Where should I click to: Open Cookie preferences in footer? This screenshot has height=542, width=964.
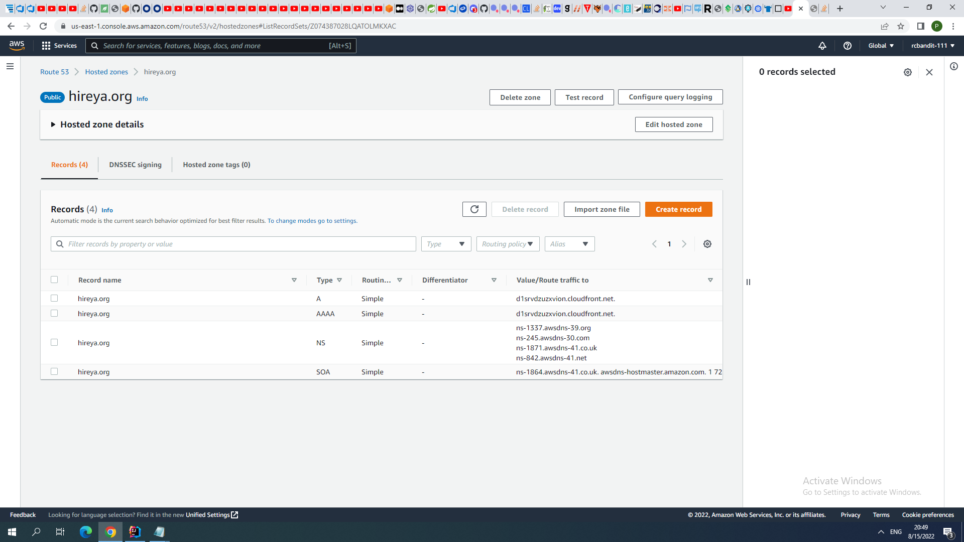(x=928, y=515)
